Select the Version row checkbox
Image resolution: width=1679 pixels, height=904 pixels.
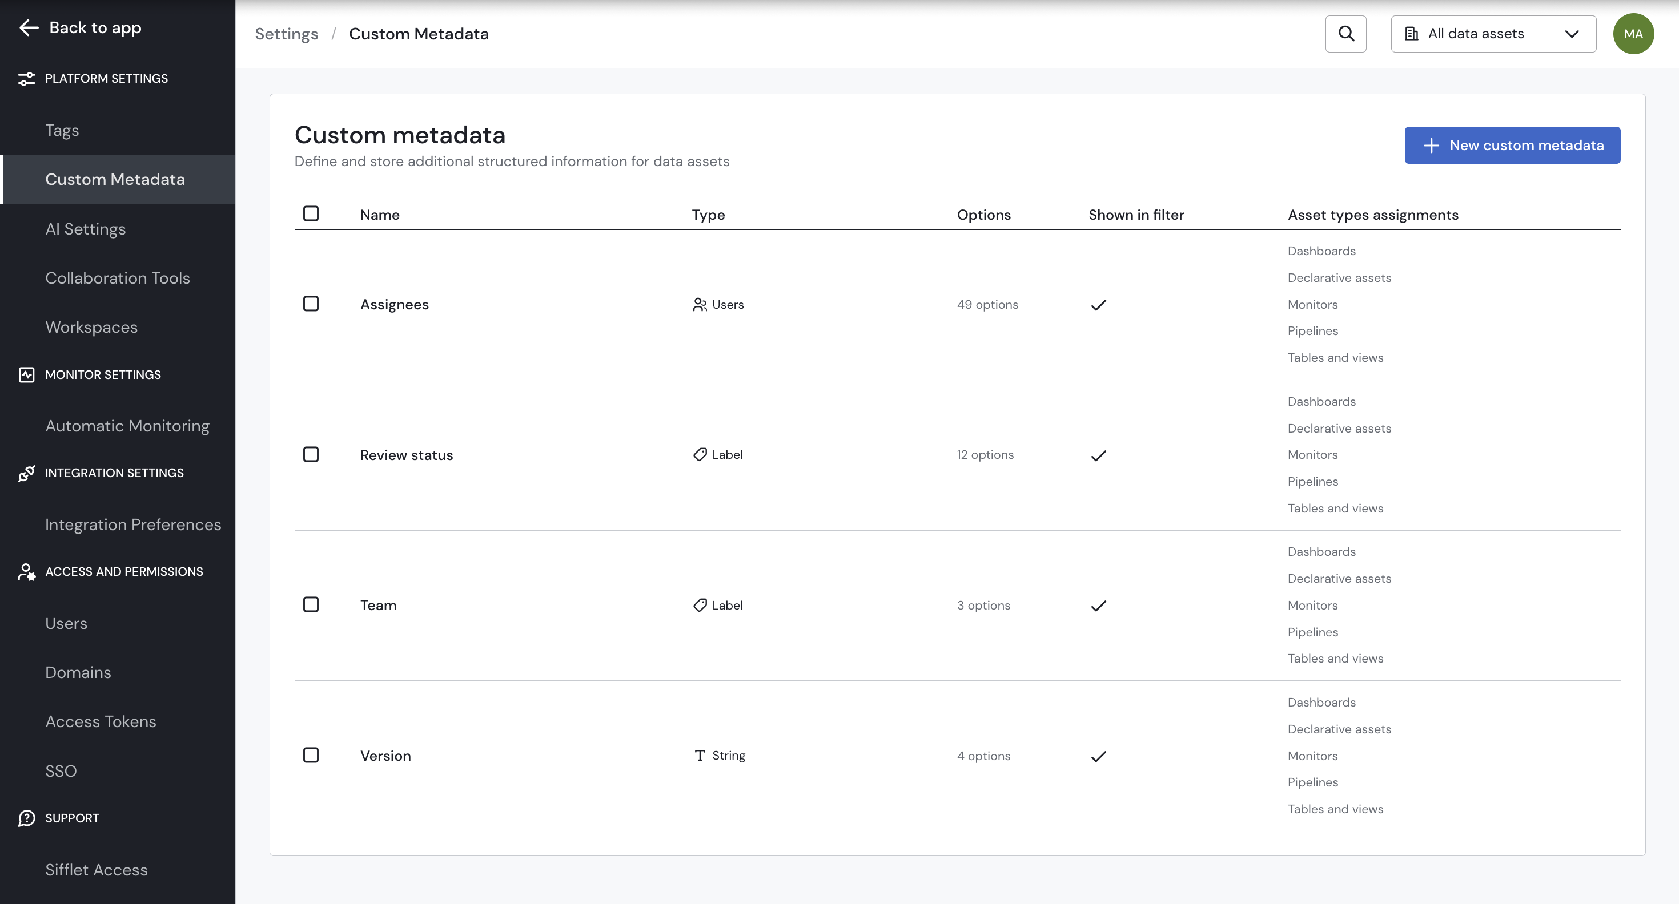311,756
